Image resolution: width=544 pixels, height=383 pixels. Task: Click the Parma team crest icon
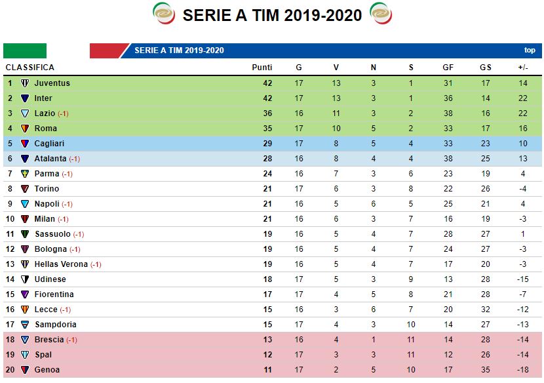(x=25, y=174)
